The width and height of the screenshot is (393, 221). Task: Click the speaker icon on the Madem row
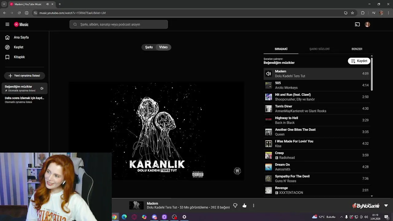point(269,74)
